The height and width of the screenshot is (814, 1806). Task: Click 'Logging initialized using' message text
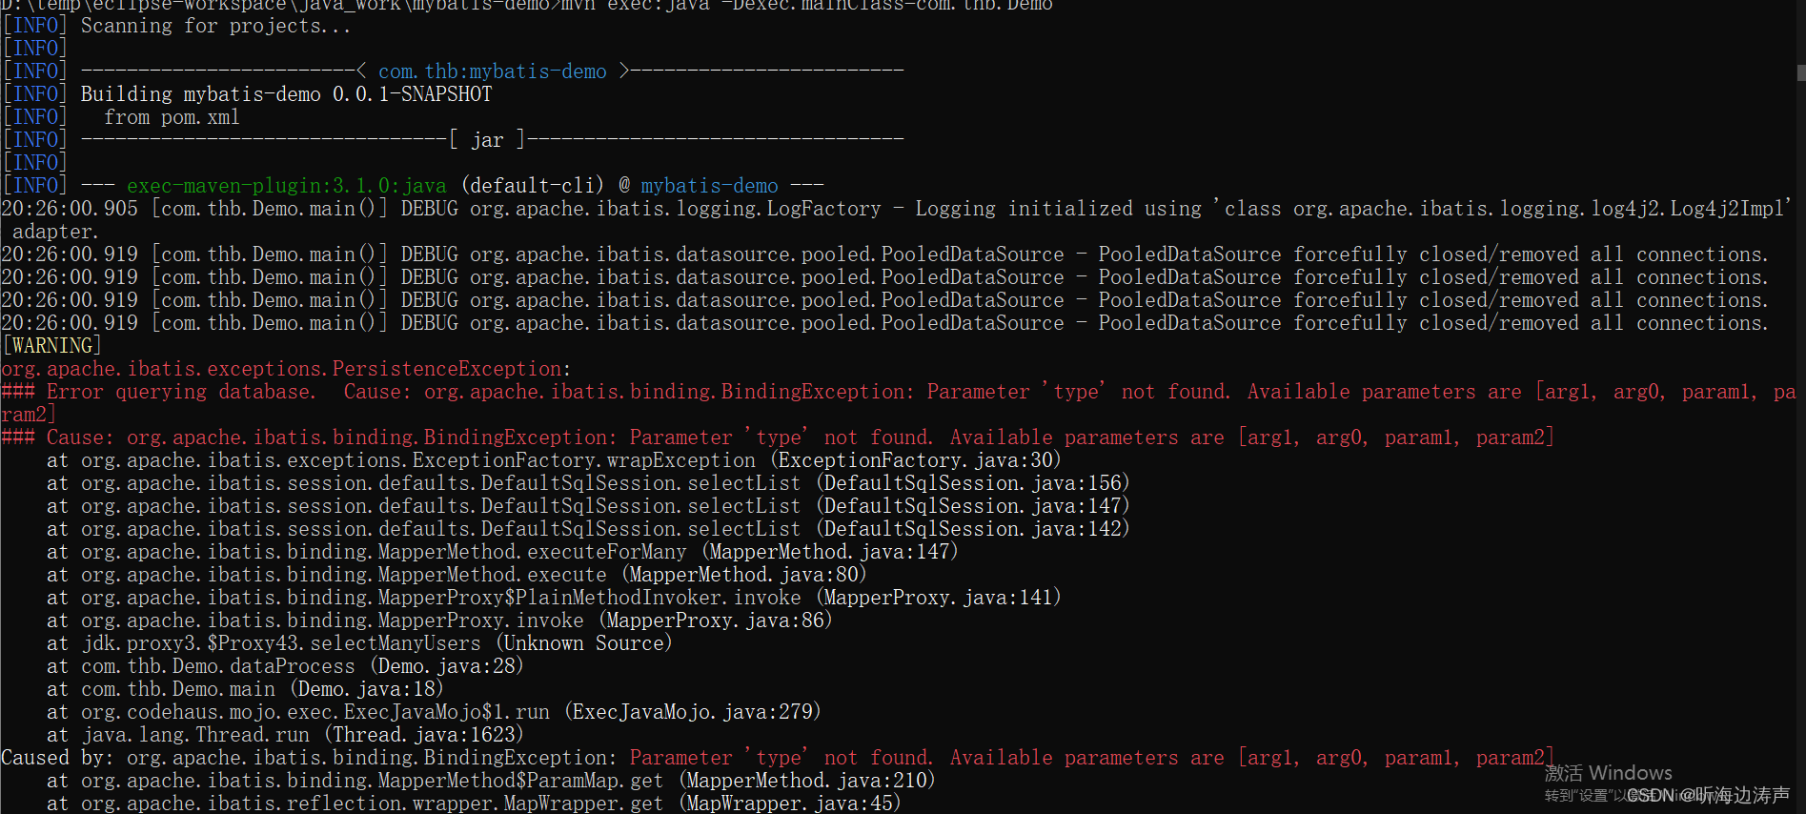point(1059,209)
